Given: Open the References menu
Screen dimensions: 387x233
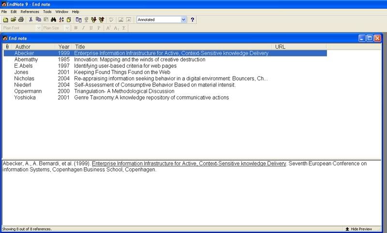Looking at the screenshot, I should point(30,11).
